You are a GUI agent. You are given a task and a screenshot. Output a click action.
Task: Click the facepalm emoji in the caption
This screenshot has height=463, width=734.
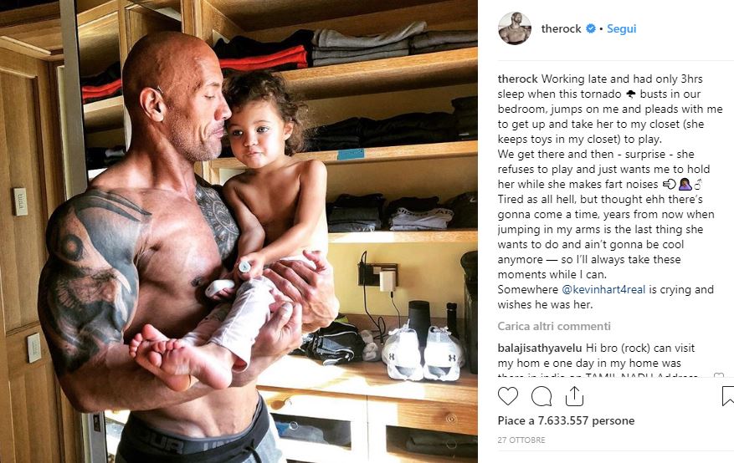point(685,184)
